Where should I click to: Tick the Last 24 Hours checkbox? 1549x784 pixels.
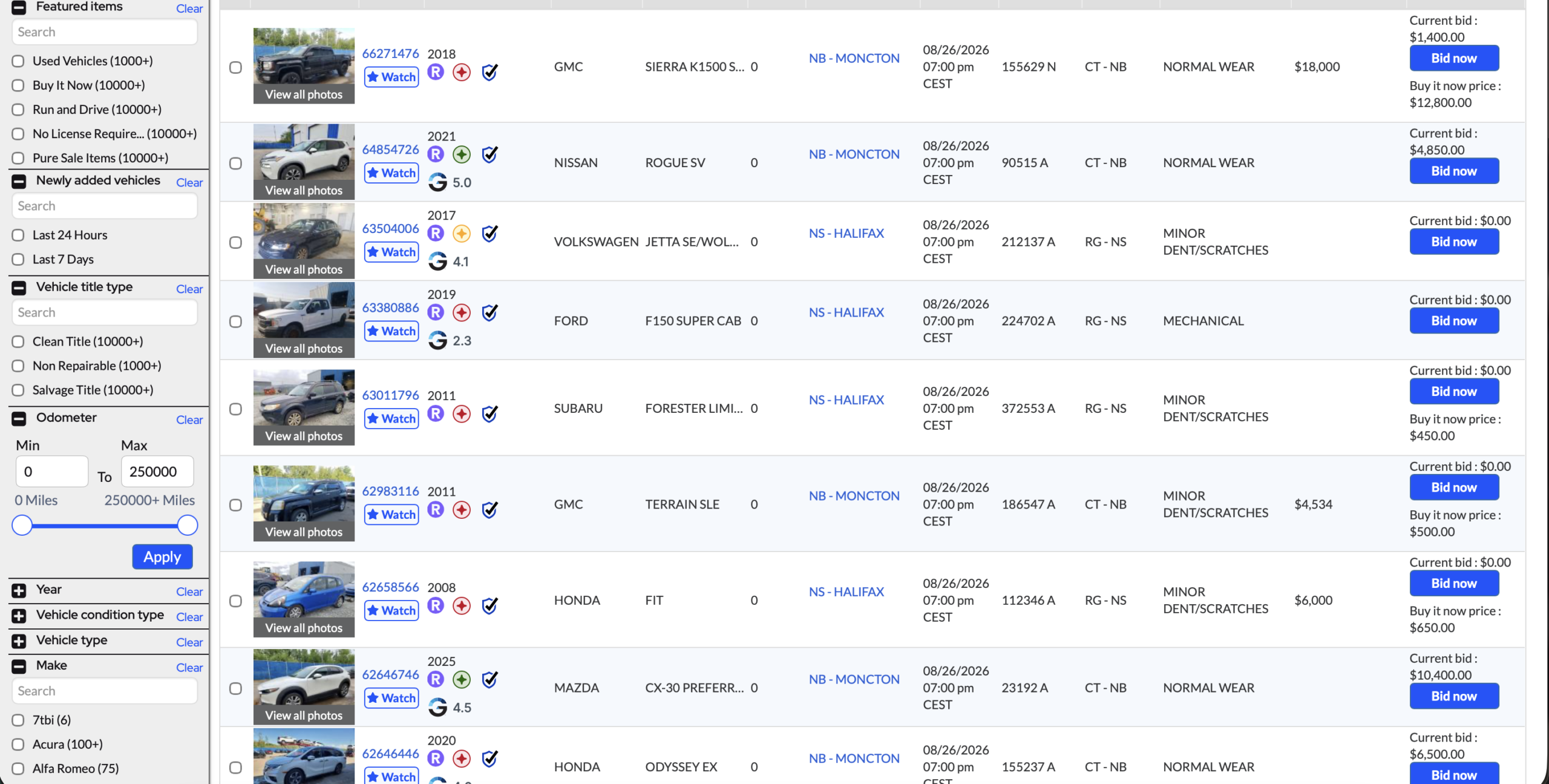tap(18, 235)
